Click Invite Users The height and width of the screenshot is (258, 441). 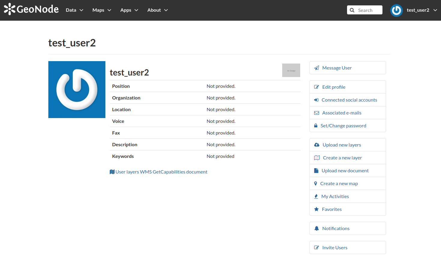click(348, 248)
